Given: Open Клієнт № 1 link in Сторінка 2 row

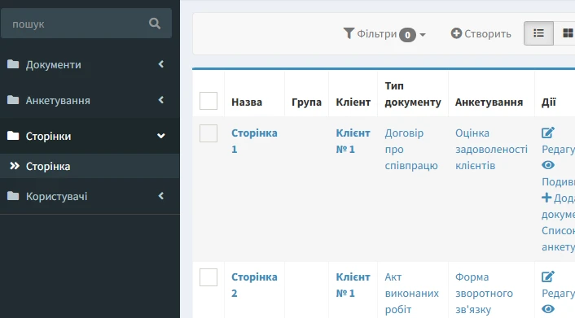Looking at the screenshot, I should pyautogui.click(x=353, y=285).
